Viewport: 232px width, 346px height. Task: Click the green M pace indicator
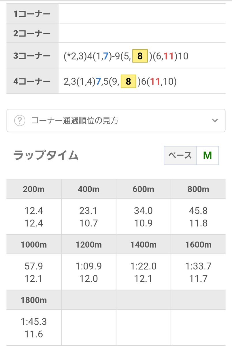[207, 155]
